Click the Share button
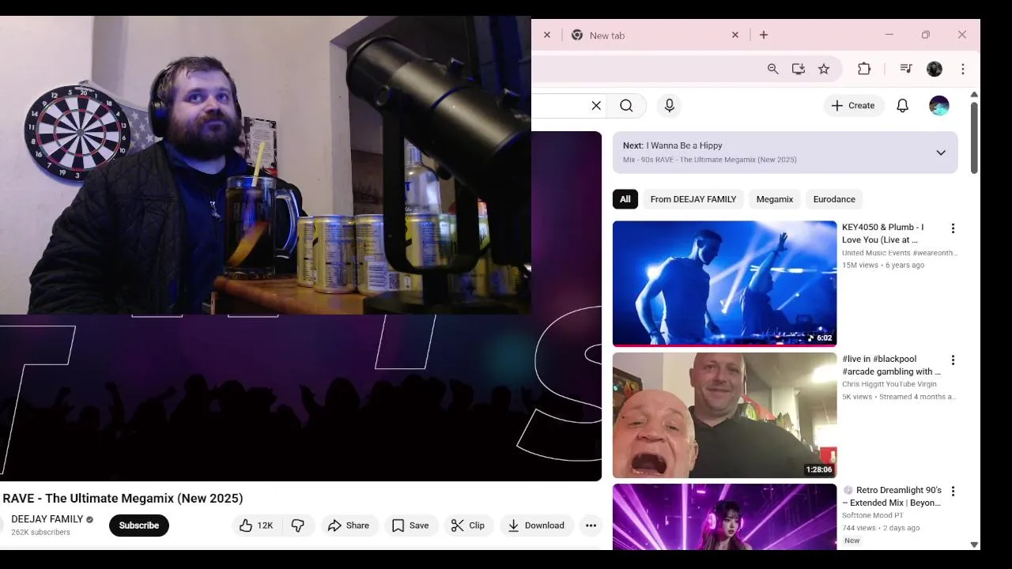Viewport: 1012px width, 569px height. point(349,526)
